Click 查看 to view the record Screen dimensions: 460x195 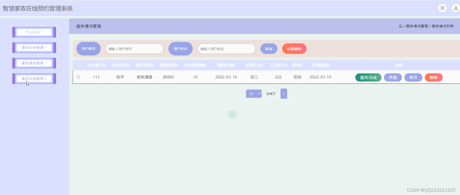tap(393, 78)
